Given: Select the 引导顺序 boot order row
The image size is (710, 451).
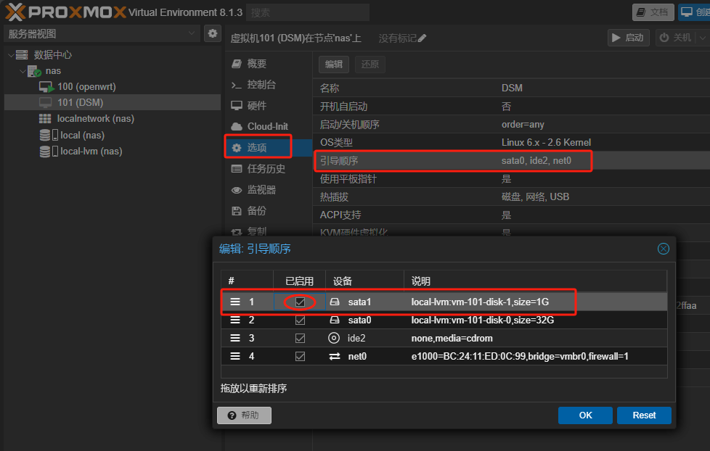Looking at the screenshot, I should tap(511, 160).
